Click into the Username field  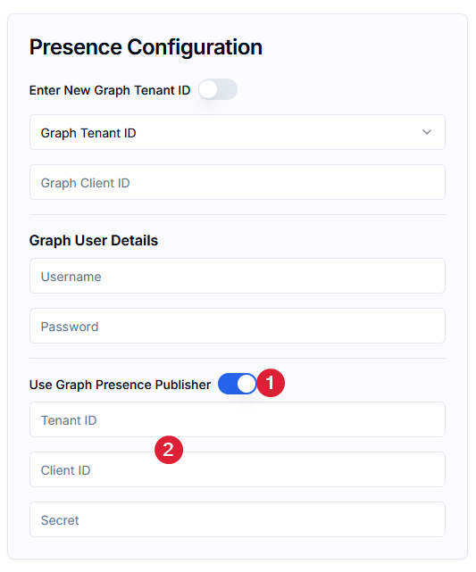(x=238, y=276)
